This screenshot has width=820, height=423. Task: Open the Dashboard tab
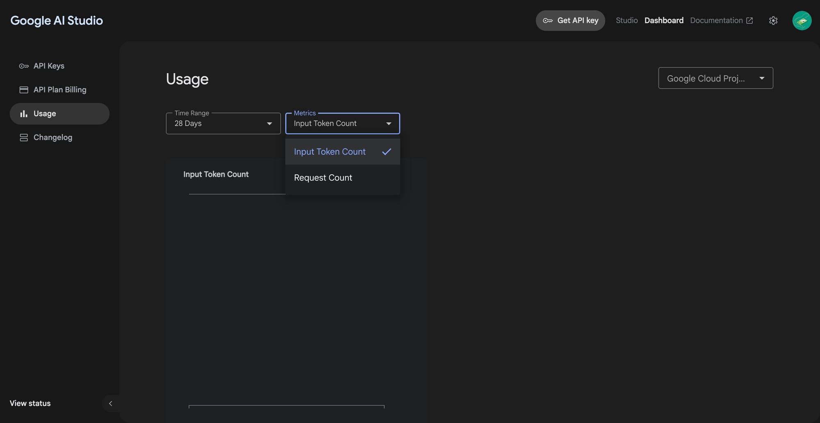click(x=664, y=20)
